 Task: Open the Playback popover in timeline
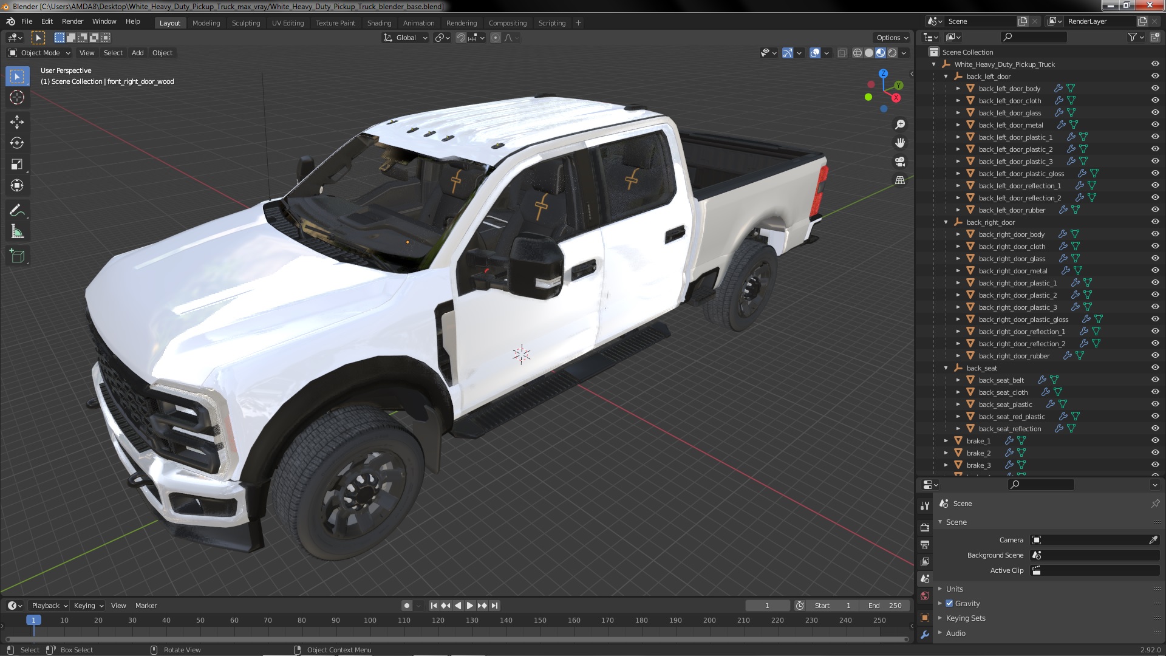49,606
